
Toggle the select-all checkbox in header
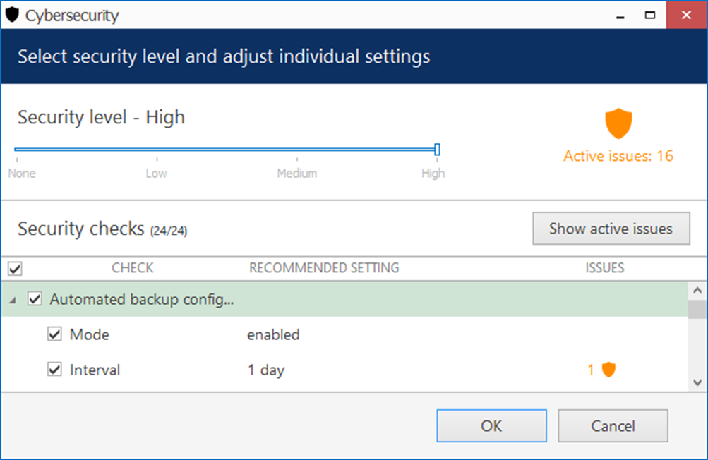click(15, 269)
